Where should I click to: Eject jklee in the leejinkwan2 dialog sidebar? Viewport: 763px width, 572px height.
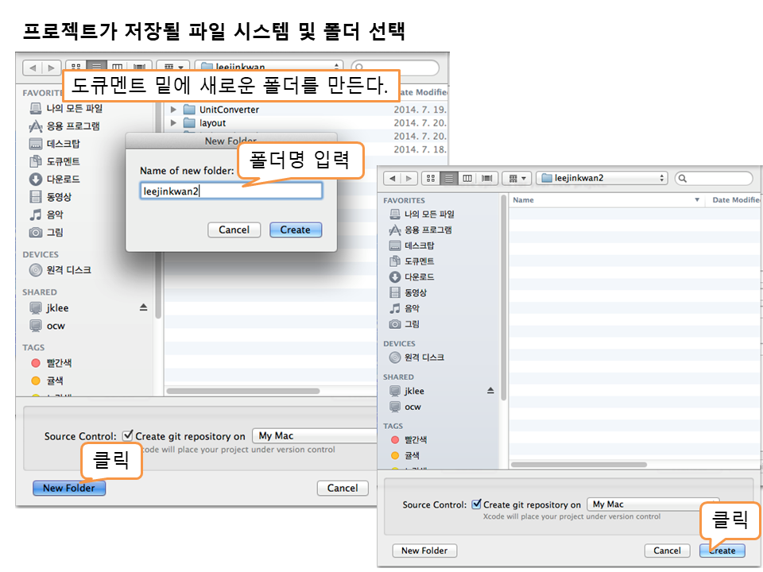point(490,391)
